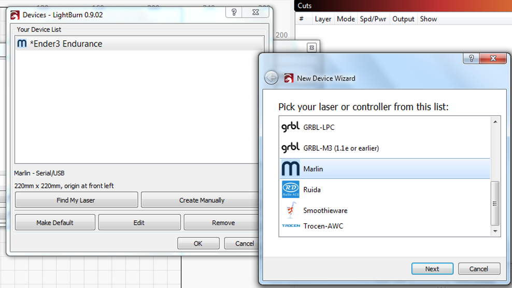Viewport: 512px width, 288px height.
Task: Close the Devices dialog with X
Action: (x=255, y=12)
